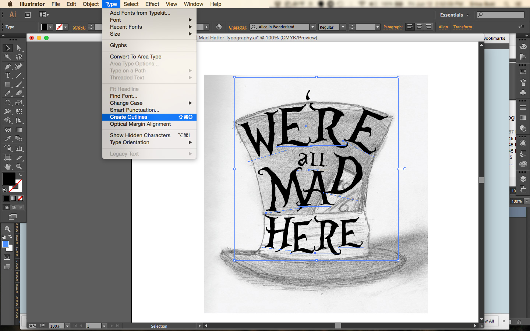
Task: Select the Paintbrush tool
Action: [x=19, y=84]
